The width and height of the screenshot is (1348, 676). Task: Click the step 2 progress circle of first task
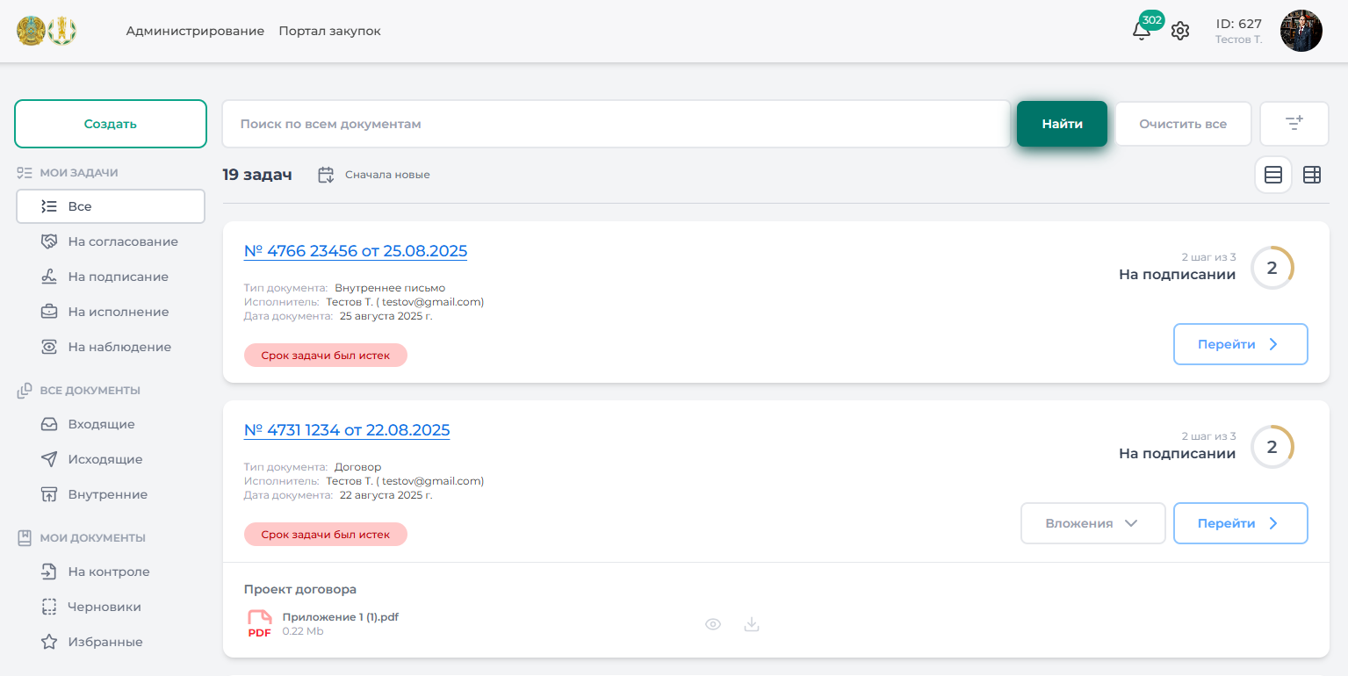pyautogui.click(x=1271, y=268)
